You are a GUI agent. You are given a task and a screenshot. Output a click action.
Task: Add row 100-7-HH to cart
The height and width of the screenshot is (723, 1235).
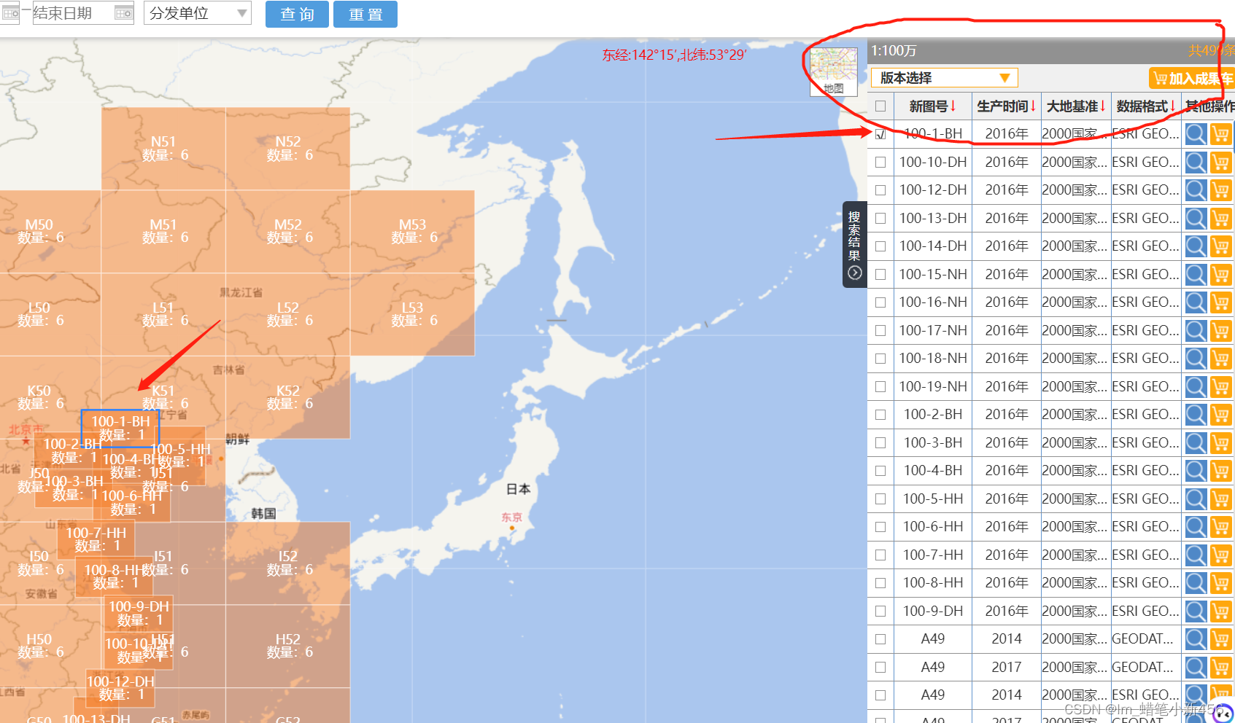[x=1220, y=555]
